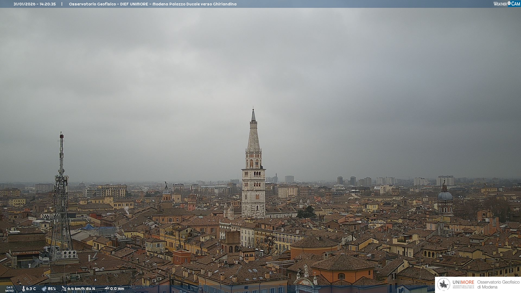Click the 'CAM' word in the WeatherCam logo
The image size is (521, 293).
tap(516, 4)
